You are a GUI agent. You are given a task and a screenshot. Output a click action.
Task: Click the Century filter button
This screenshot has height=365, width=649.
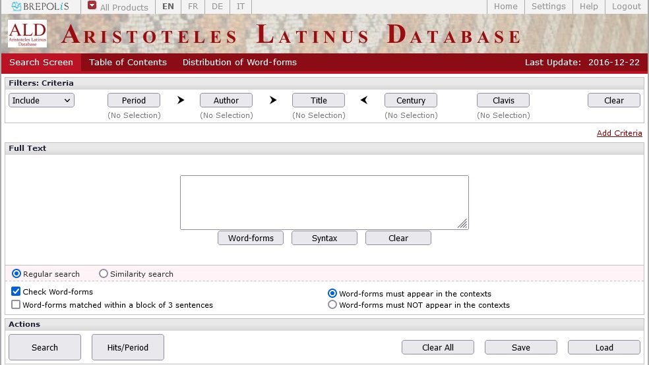[x=411, y=100]
